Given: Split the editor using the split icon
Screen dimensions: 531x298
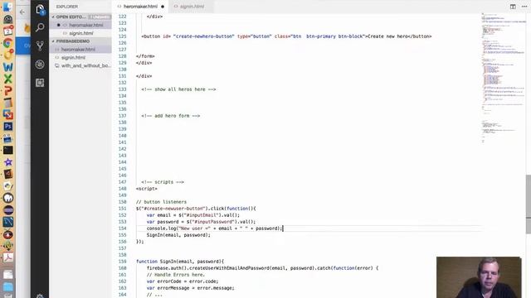Looking at the screenshot, I should tap(513, 7).
